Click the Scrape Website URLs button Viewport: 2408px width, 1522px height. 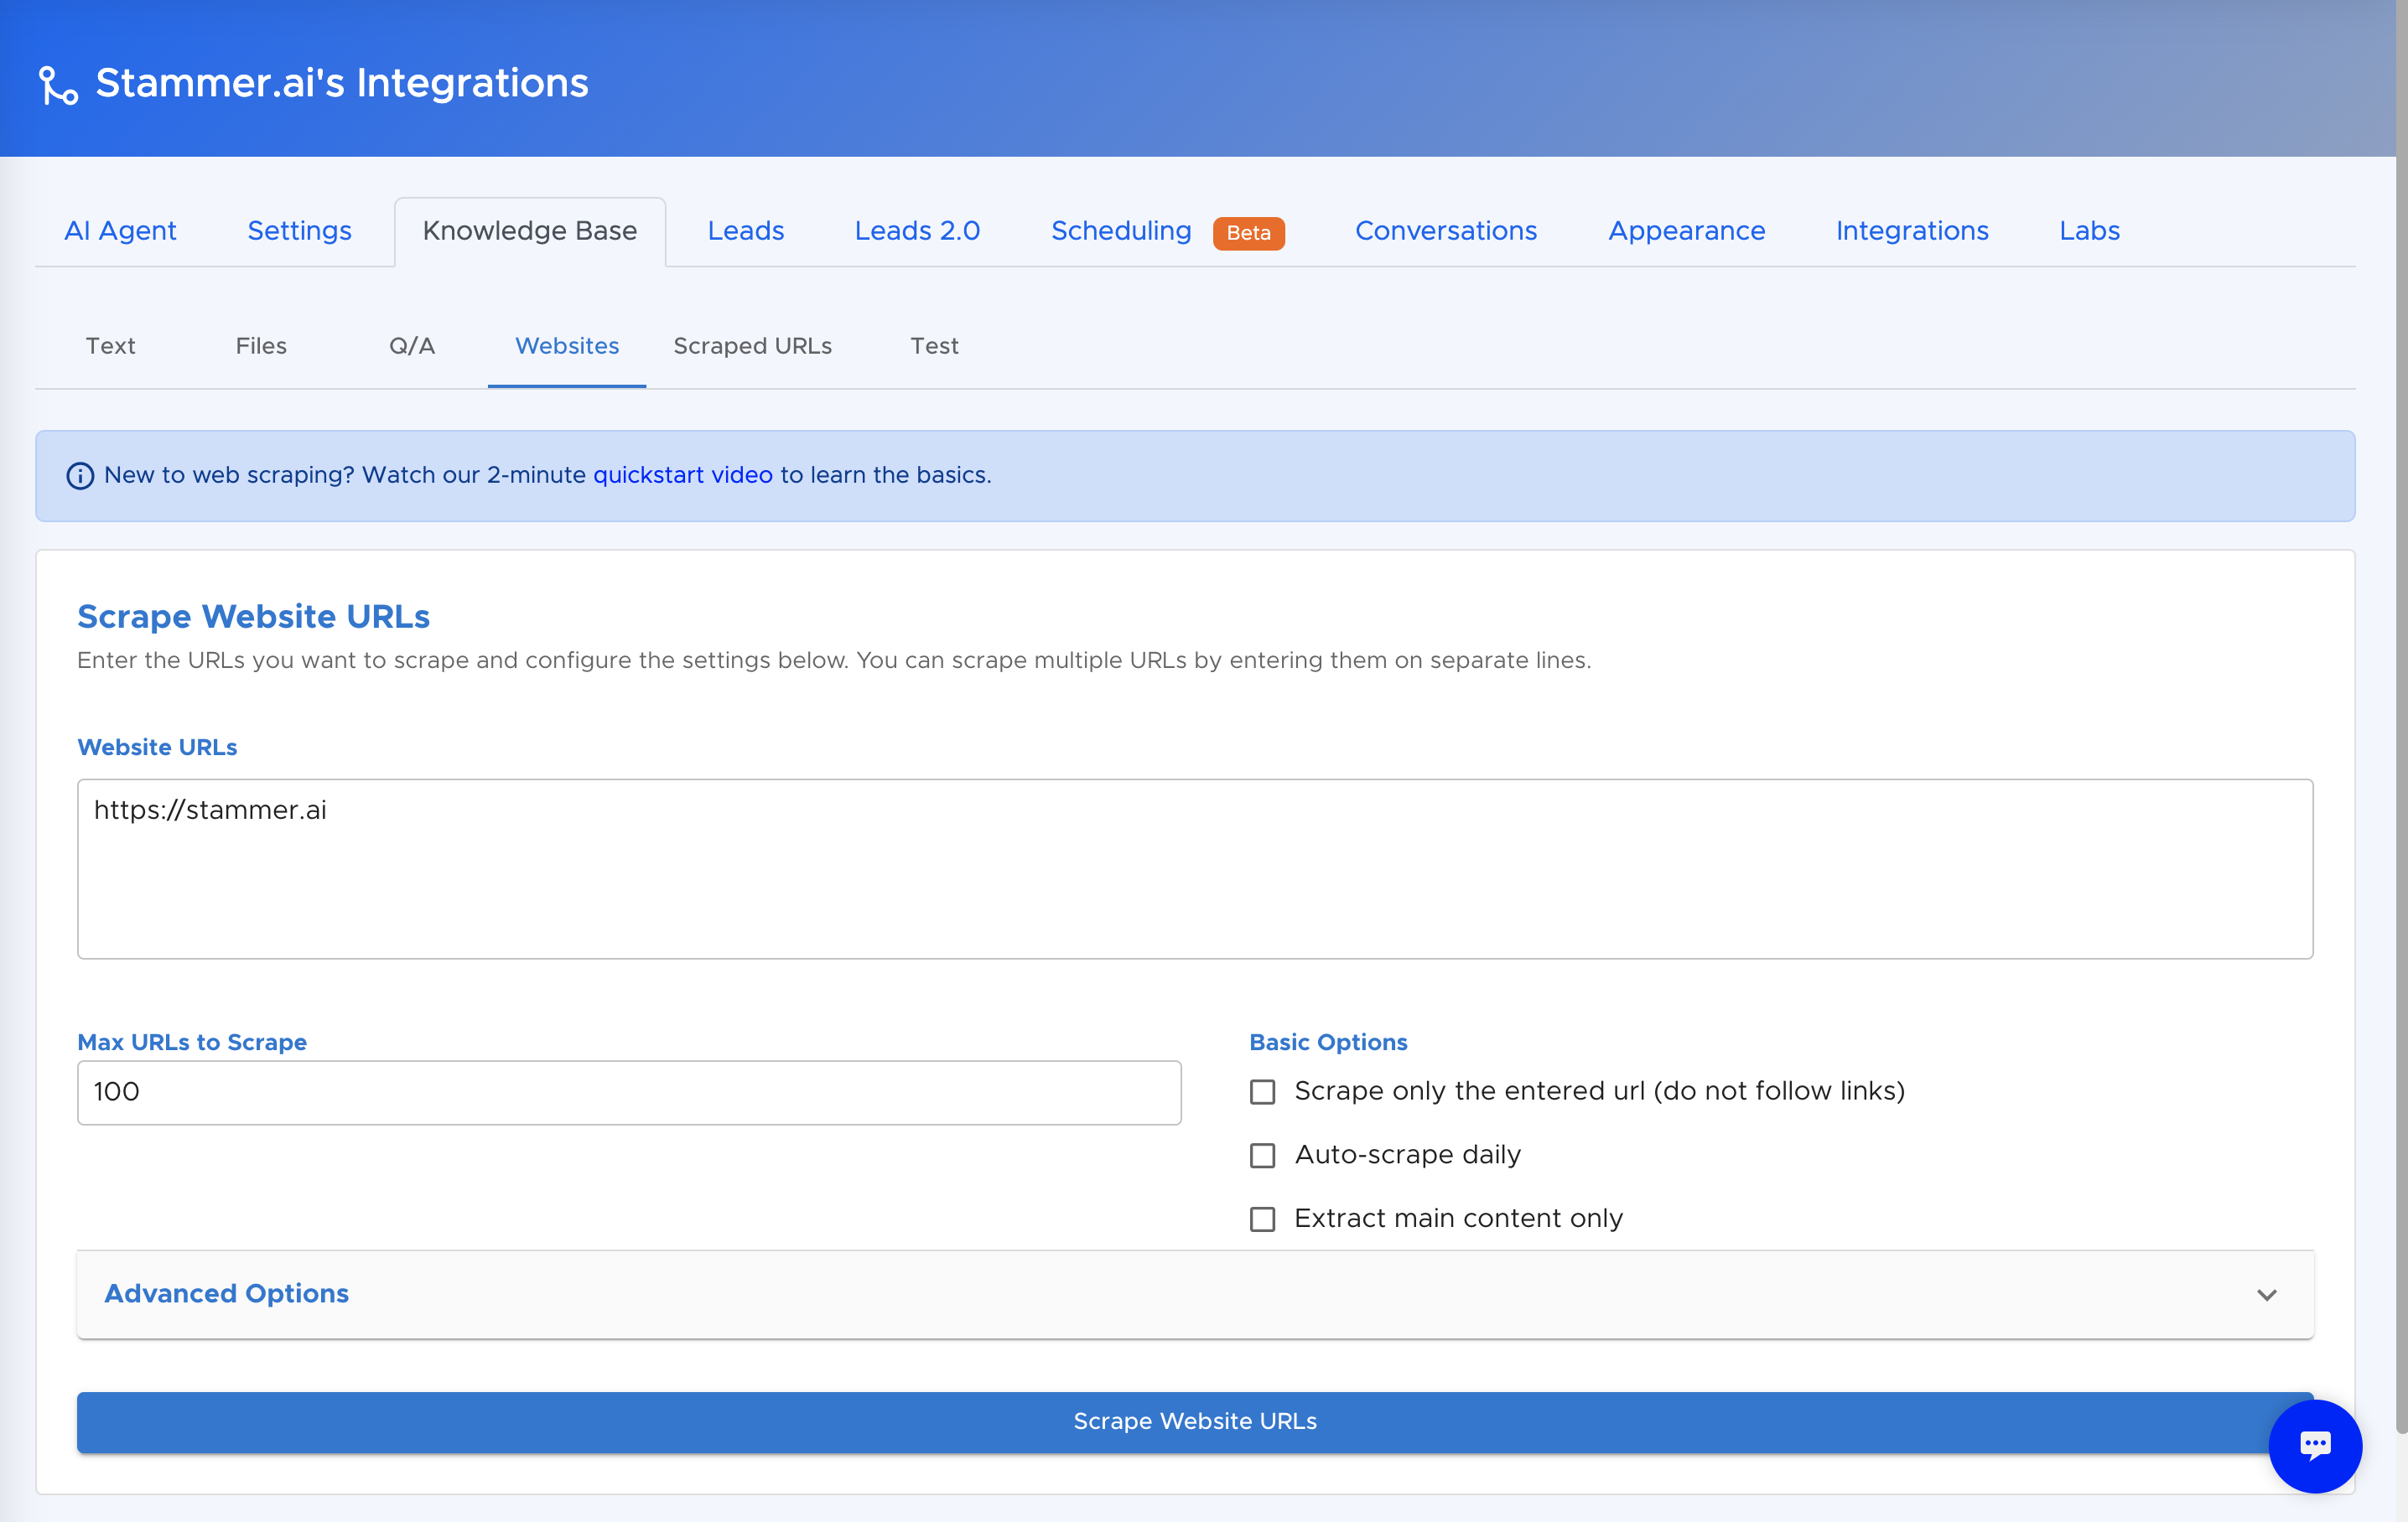(1195, 1421)
